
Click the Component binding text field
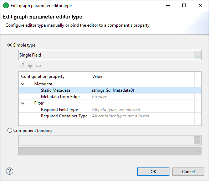click(x=106, y=140)
